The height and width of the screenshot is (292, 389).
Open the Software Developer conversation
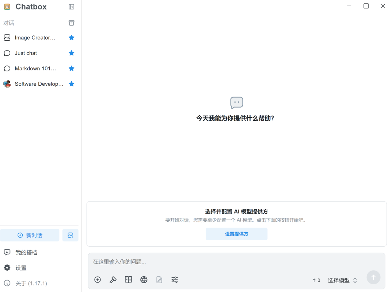tap(39, 84)
